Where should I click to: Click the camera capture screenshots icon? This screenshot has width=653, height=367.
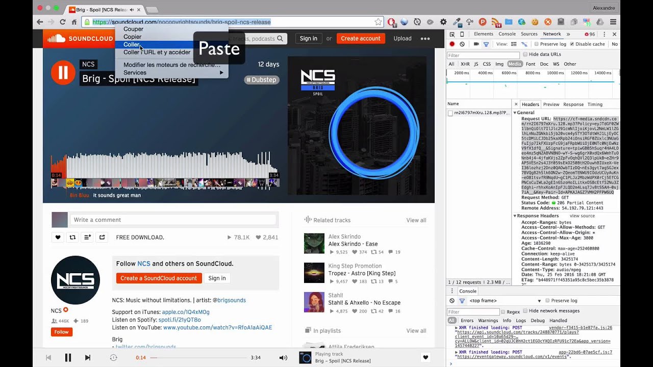click(x=476, y=44)
